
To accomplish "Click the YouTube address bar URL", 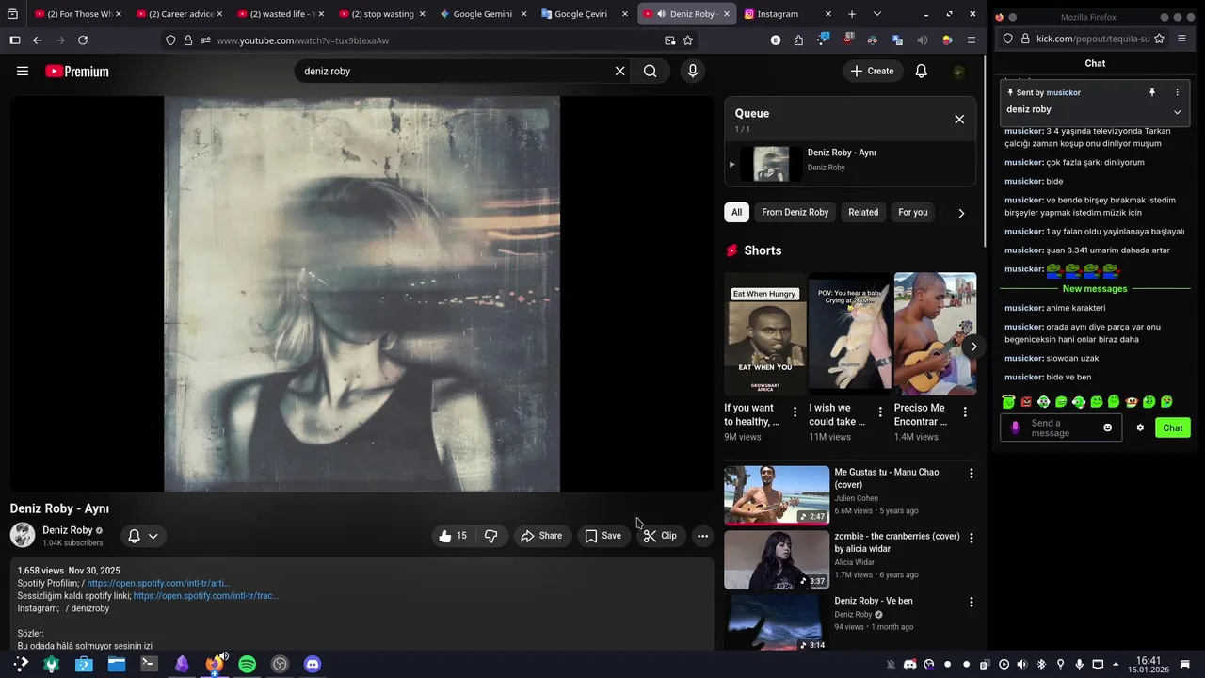I will [x=303, y=40].
